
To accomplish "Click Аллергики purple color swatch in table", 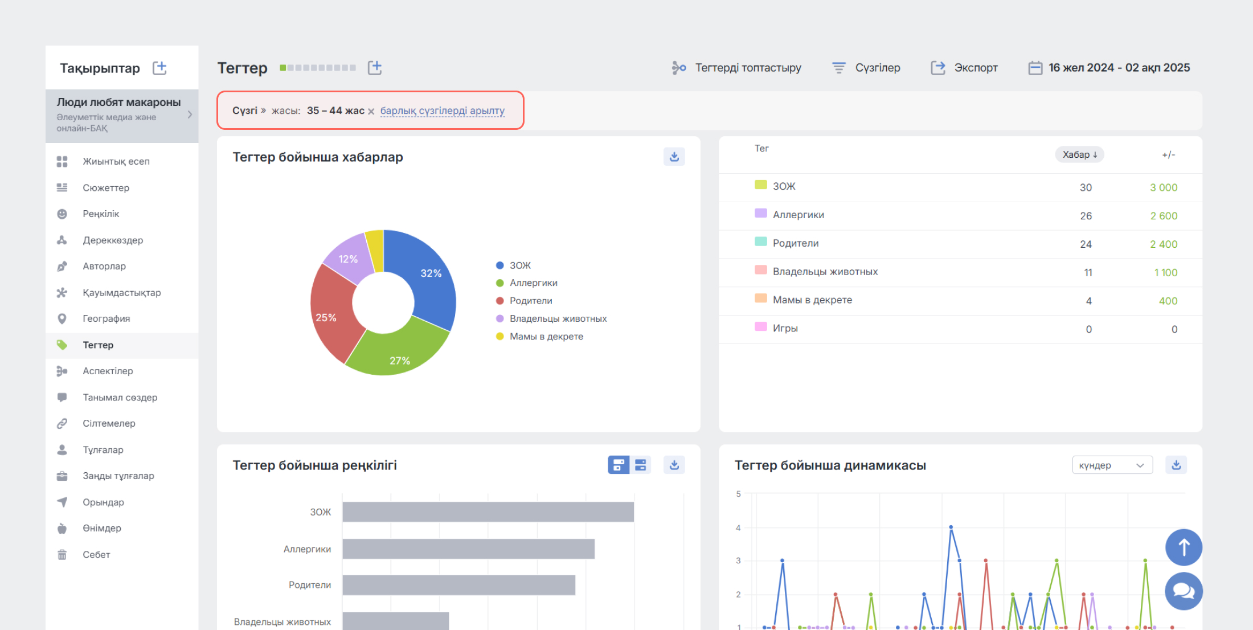I will pyautogui.click(x=760, y=213).
